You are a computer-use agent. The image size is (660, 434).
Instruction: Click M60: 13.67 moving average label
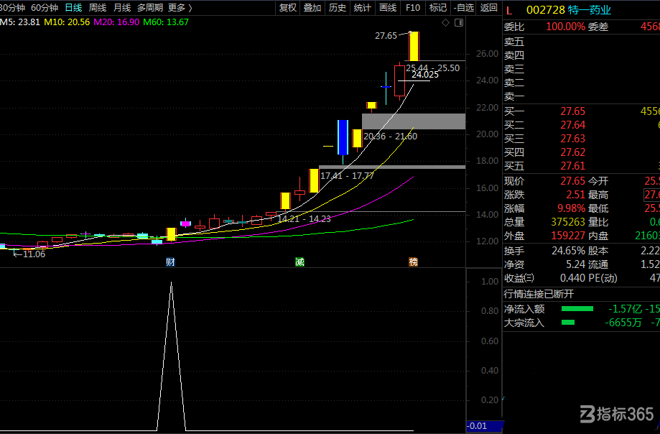pos(166,22)
